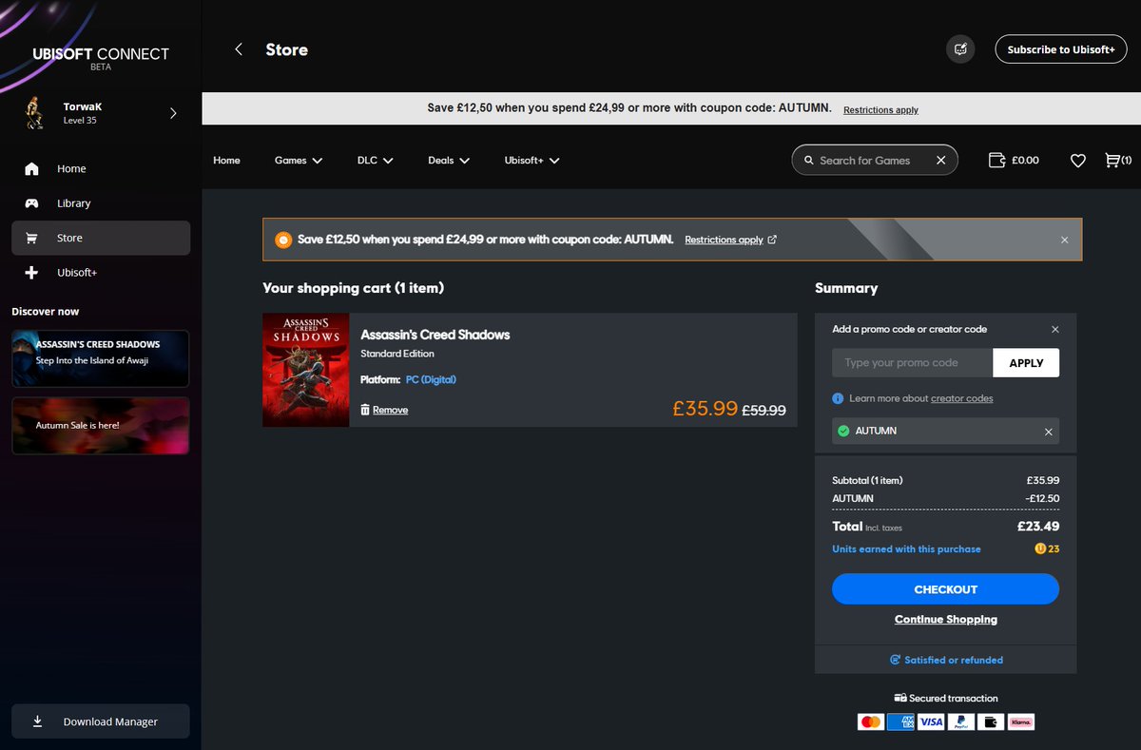Click the creator codes info icon
The width and height of the screenshot is (1141, 750).
pos(838,398)
